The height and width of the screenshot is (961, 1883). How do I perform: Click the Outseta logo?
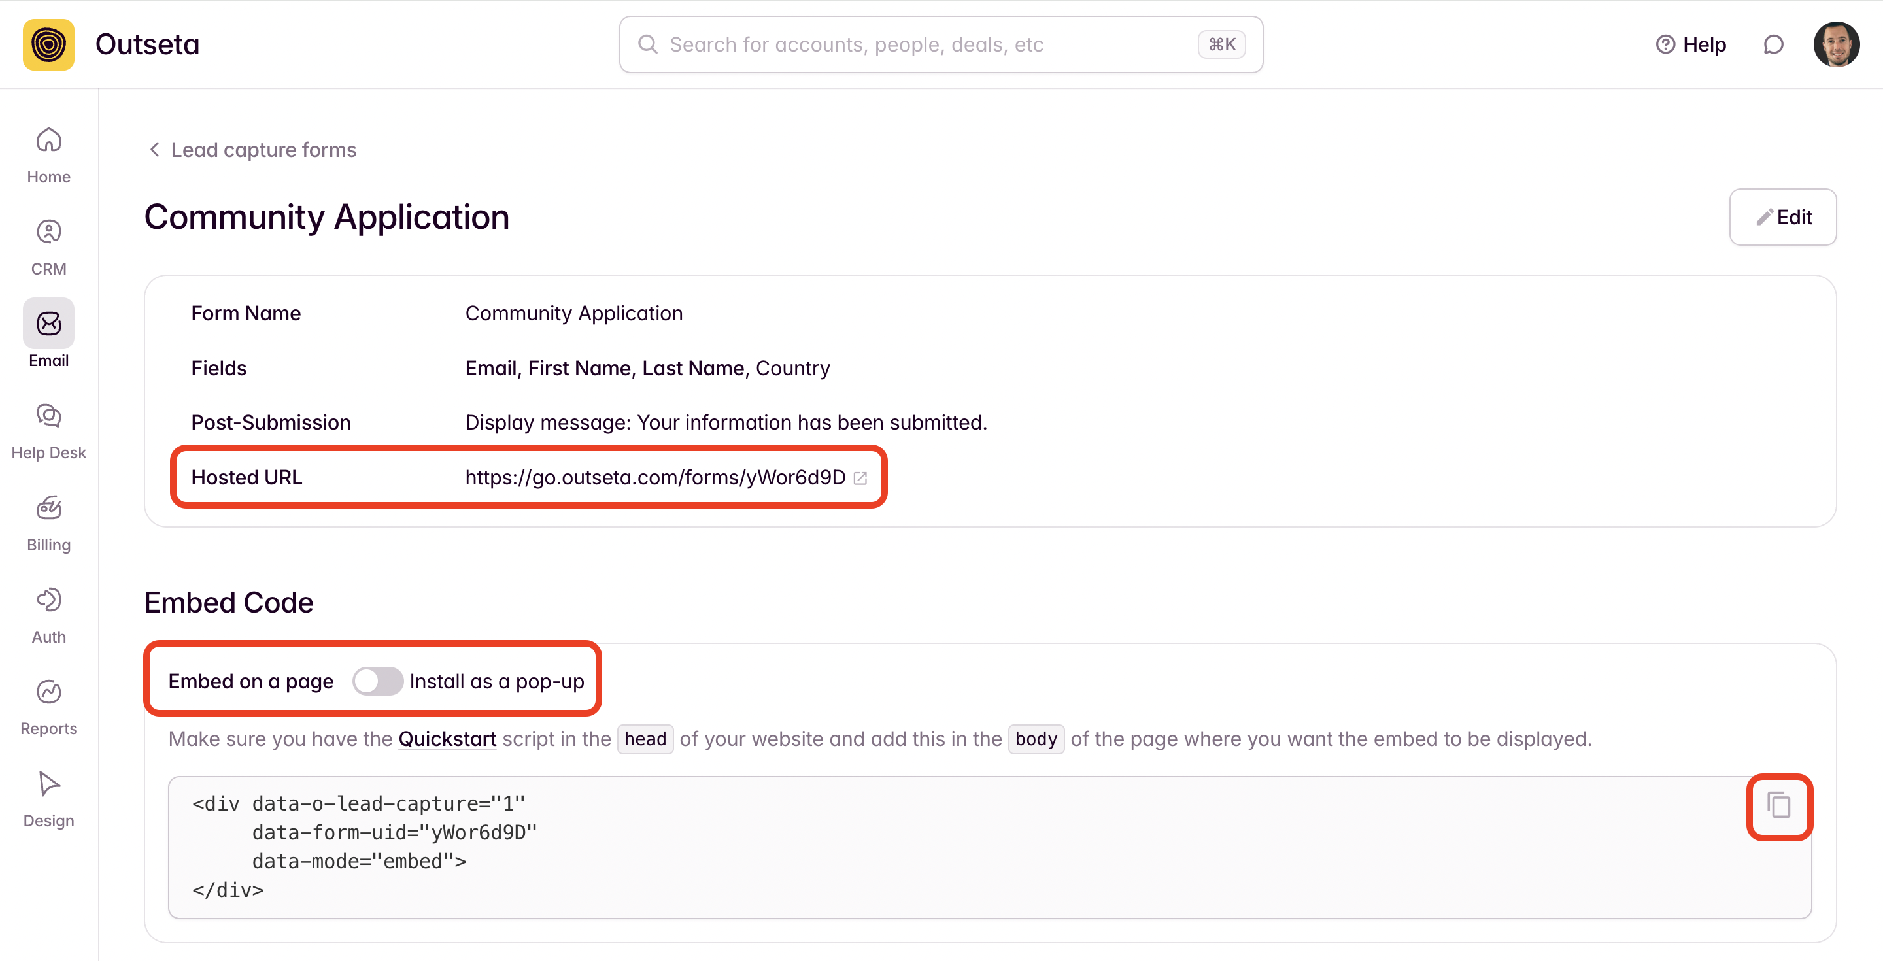pyautogui.click(x=48, y=44)
